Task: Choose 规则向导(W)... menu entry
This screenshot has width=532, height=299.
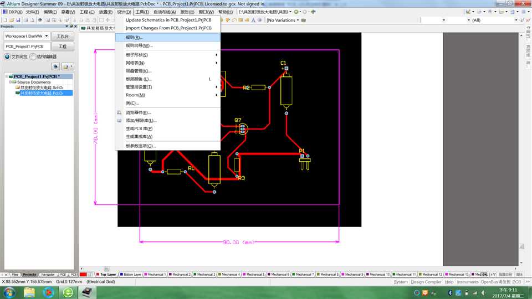Action: pyautogui.click(x=168, y=45)
